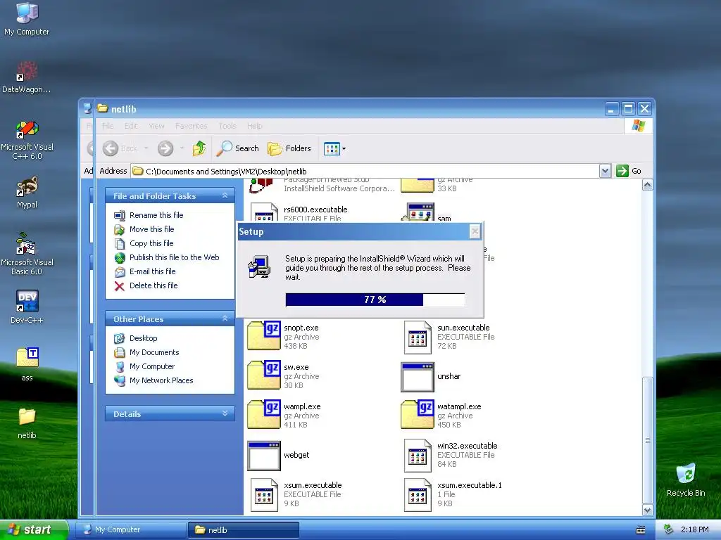Switch to netlib taskbar button
Screen dimensions: 721x540
pyautogui.click(x=244, y=530)
